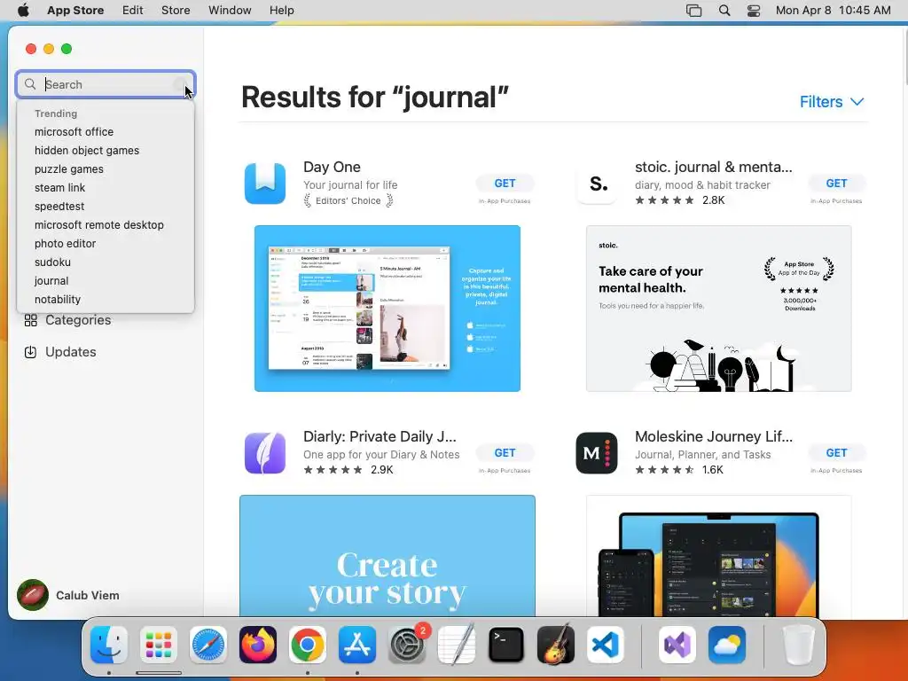Click GET for Day One
908x681 pixels.
tap(505, 183)
